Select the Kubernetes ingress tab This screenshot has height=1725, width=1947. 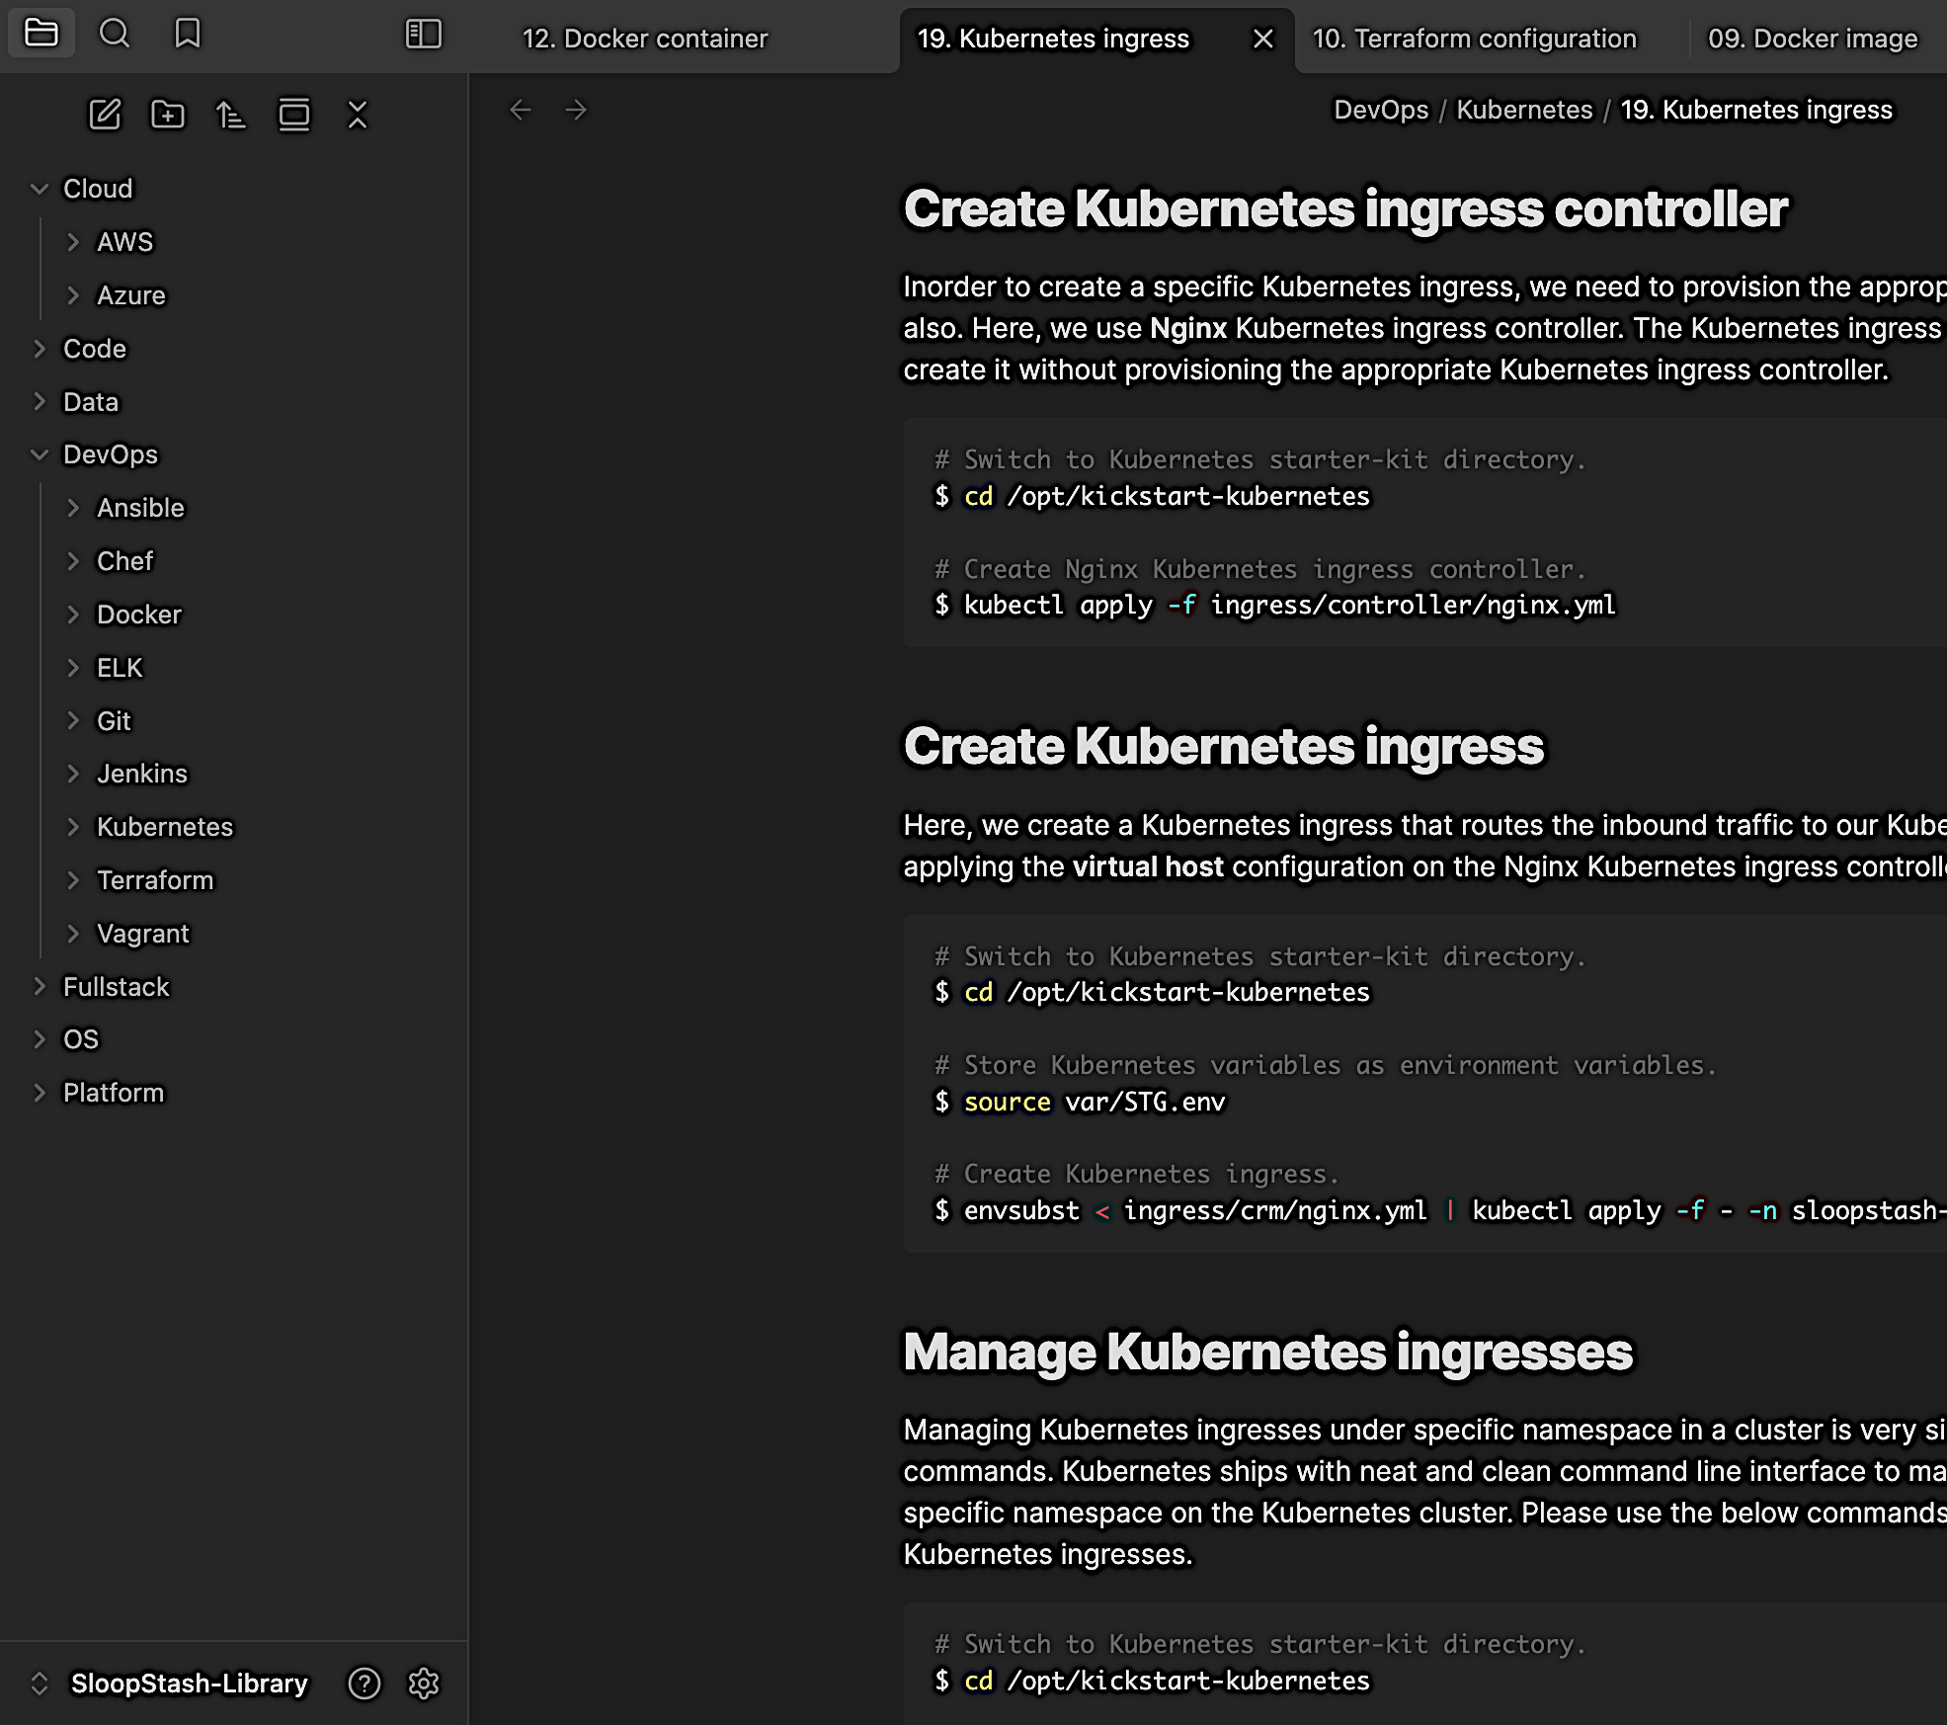point(1053,39)
